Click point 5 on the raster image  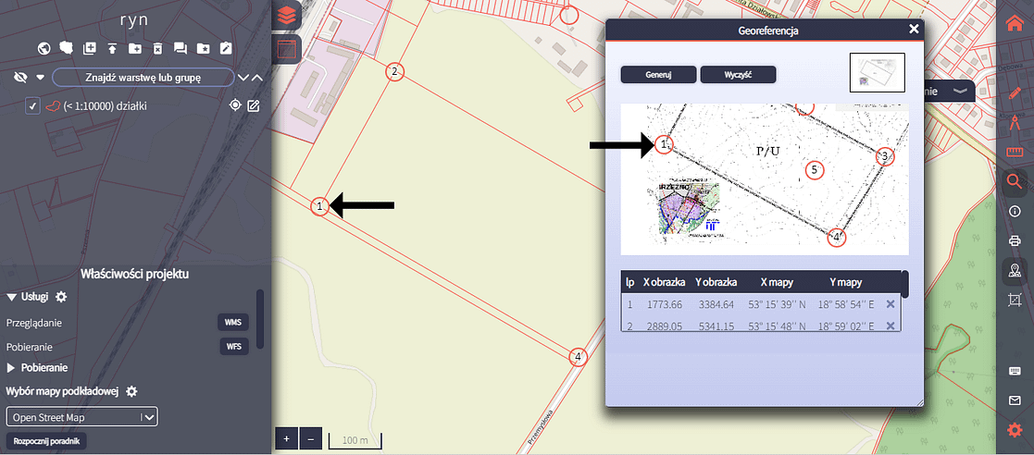tap(815, 170)
